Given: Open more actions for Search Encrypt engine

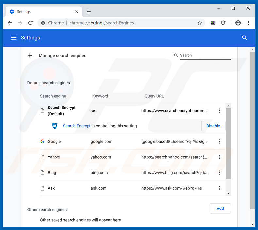Looking at the screenshot, I should [220, 111].
